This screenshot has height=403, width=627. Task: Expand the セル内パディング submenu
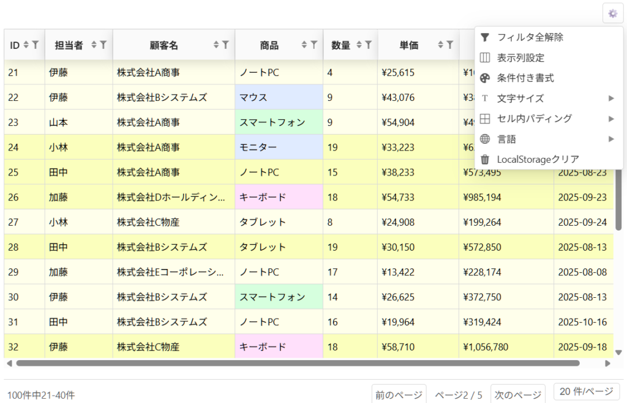coord(549,119)
